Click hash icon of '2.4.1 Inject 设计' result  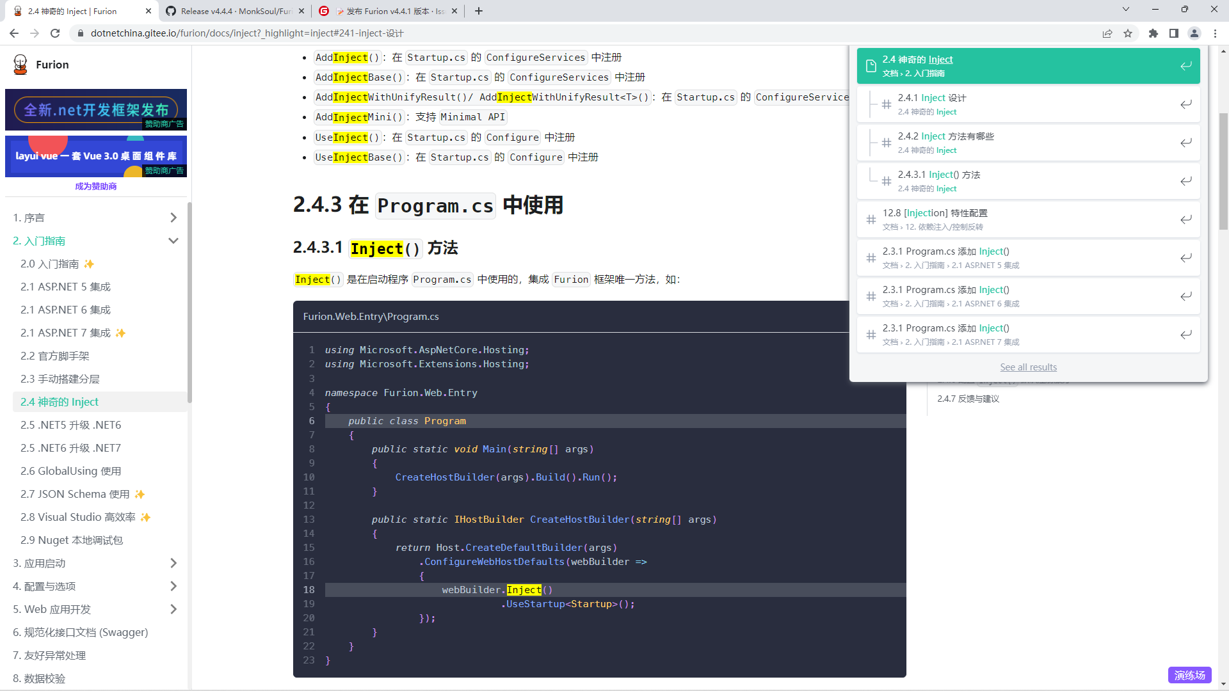[x=887, y=104]
